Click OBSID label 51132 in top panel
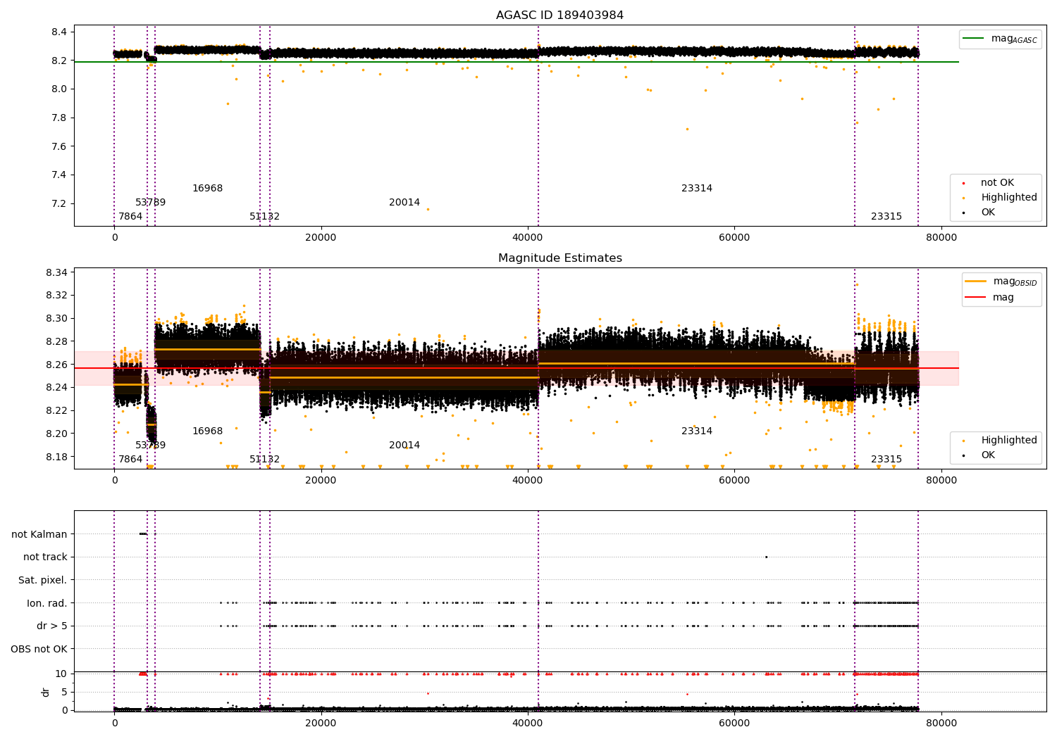This screenshot has width=1057, height=739. [264, 217]
